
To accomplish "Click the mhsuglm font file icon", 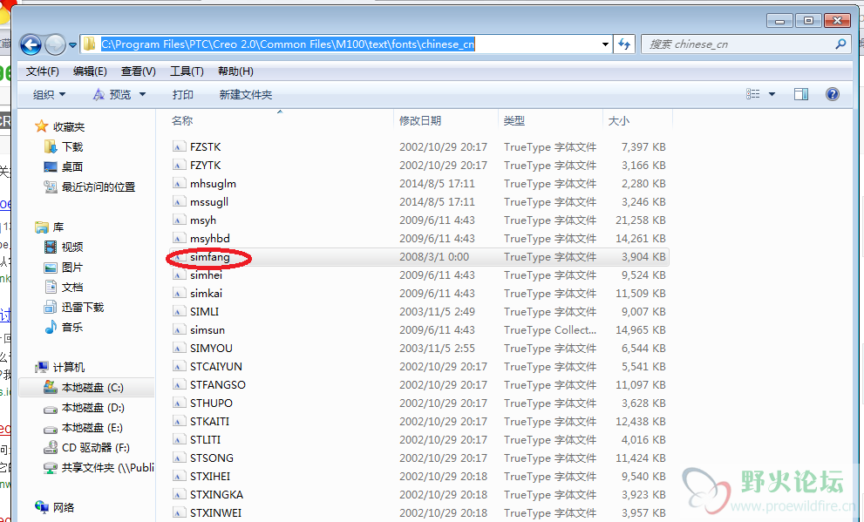I will (x=179, y=183).
